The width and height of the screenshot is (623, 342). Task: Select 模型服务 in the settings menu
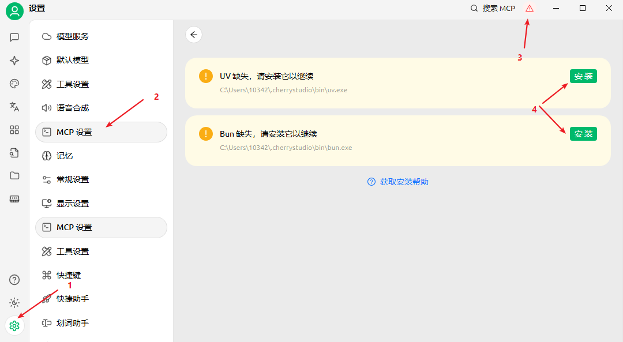pos(73,36)
